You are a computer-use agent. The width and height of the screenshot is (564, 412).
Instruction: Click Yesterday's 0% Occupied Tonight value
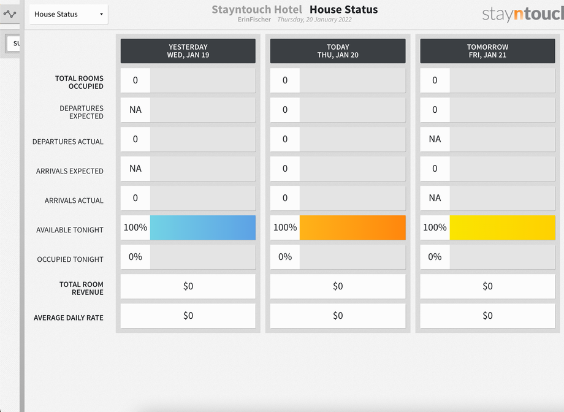tap(135, 257)
